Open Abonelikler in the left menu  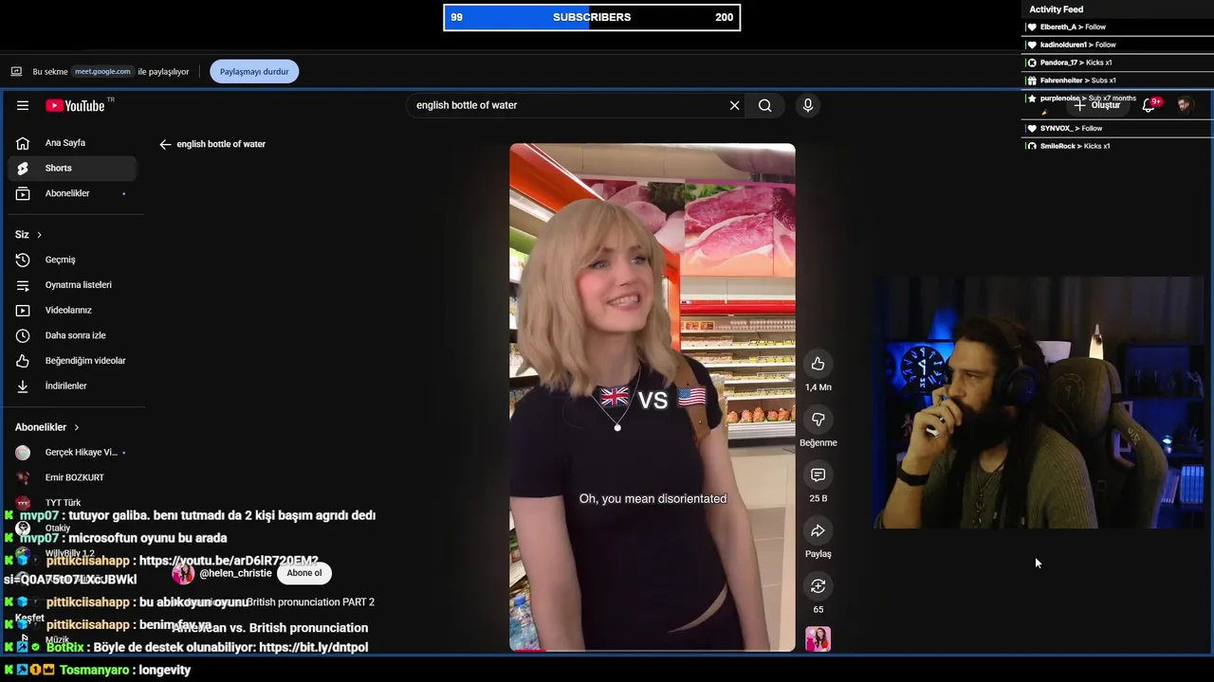tap(71, 193)
